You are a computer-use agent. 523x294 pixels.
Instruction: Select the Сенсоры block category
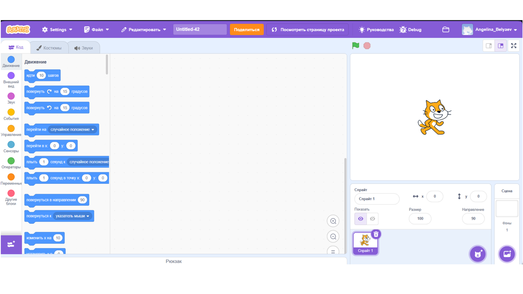coord(11,146)
